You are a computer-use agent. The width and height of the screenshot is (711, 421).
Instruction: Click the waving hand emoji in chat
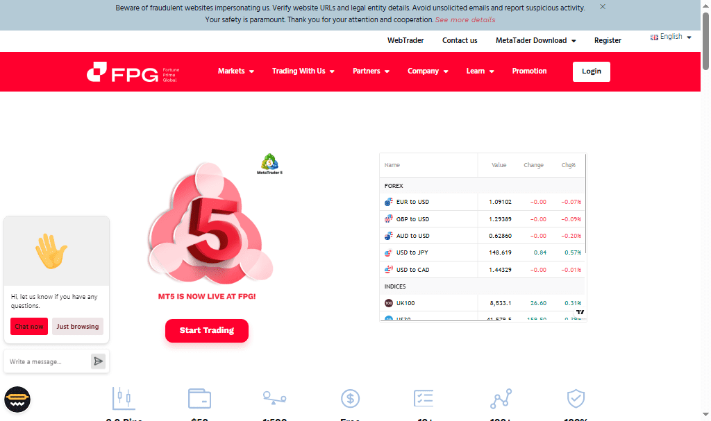click(51, 251)
